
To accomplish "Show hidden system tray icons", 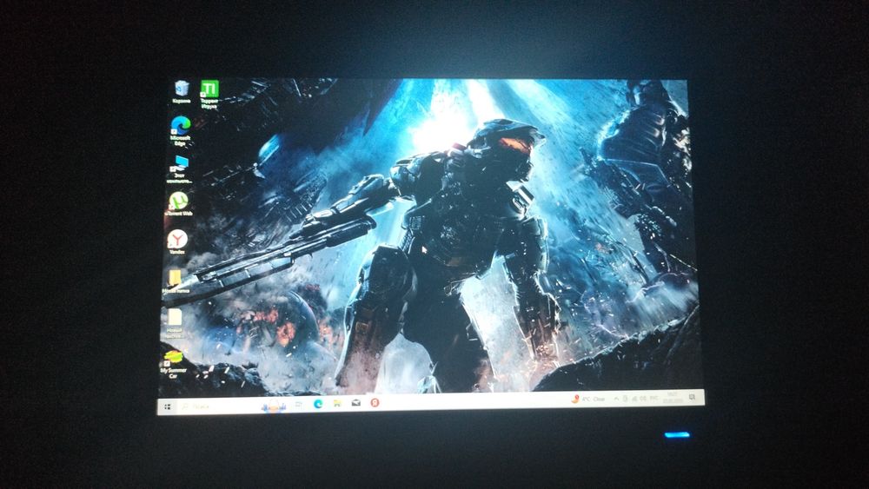I will click(x=616, y=399).
